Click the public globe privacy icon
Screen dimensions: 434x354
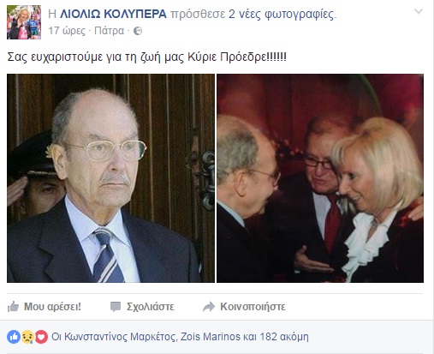pos(138,31)
